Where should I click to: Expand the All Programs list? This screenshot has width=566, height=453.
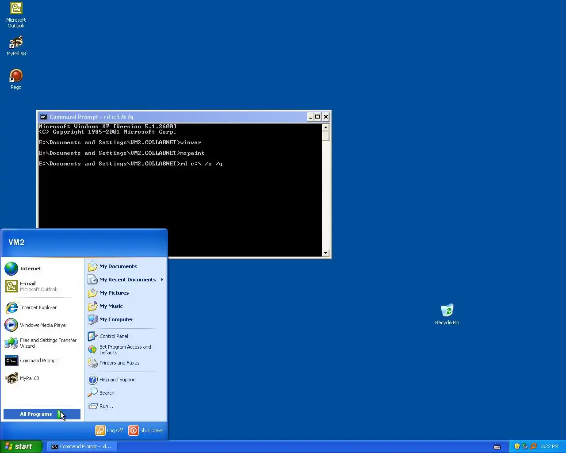click(42, 414)
